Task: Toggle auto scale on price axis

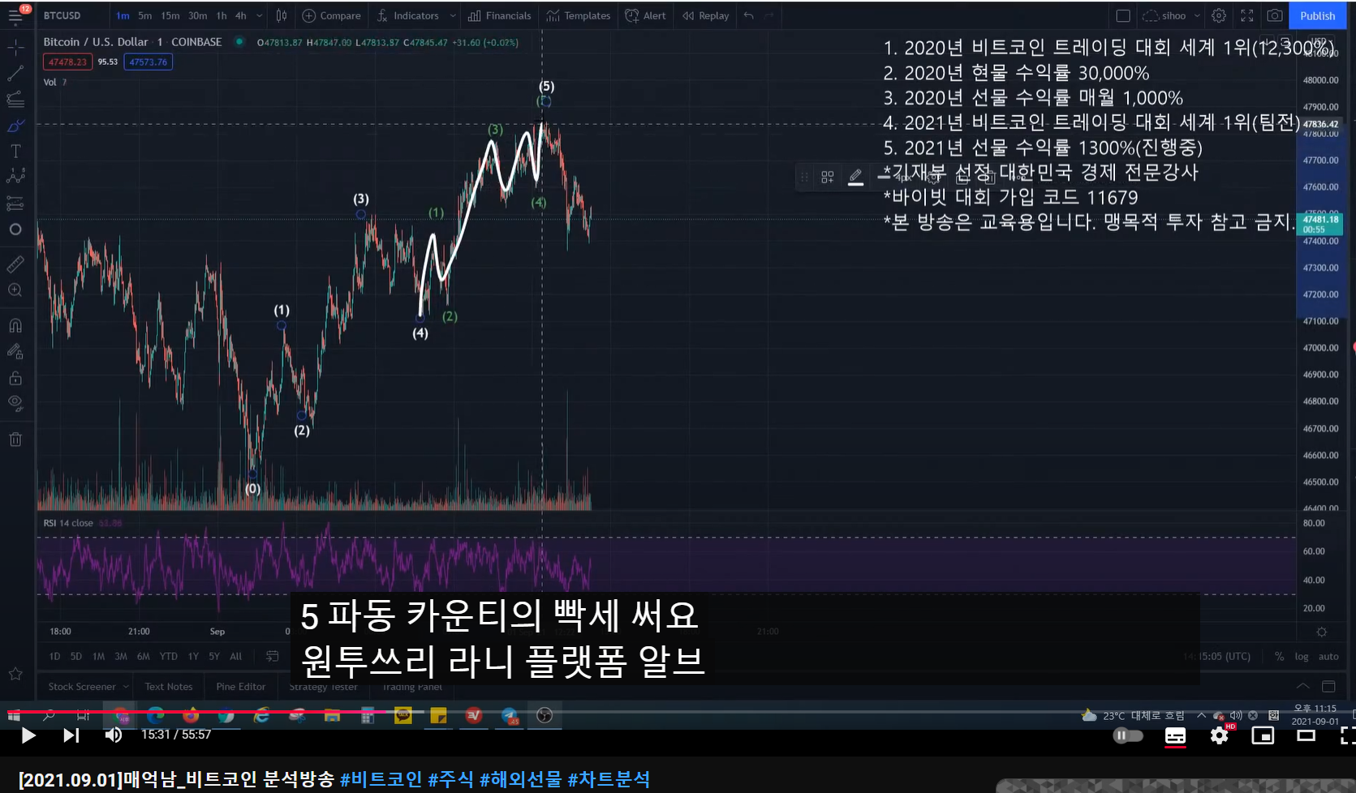Action: click(1328, 656)
